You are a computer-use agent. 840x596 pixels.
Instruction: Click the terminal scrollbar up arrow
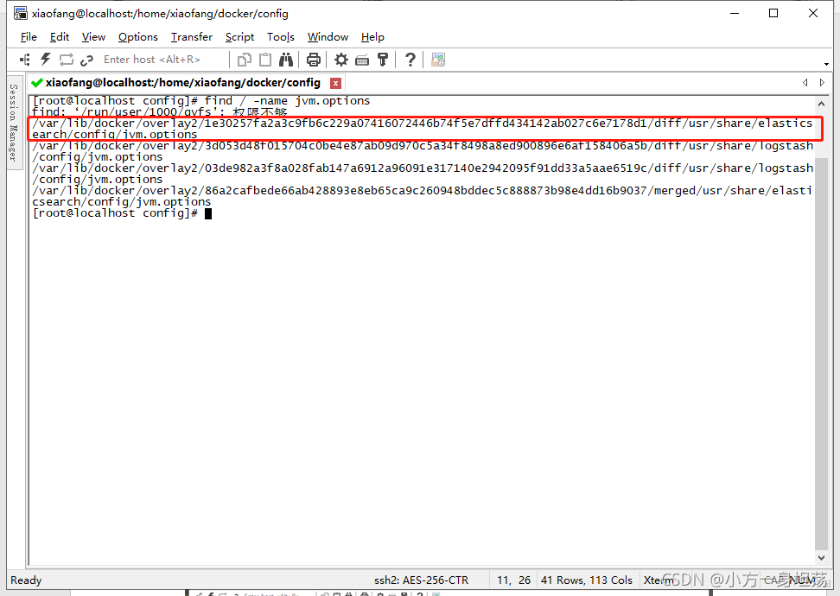click(x=821, y=104)
